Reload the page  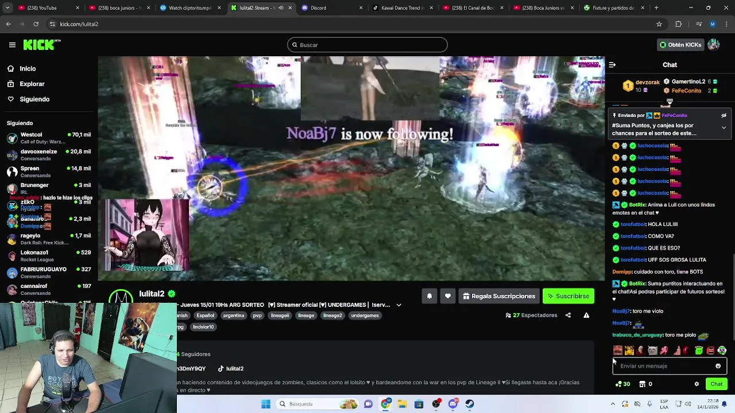[x=36, y=24]
